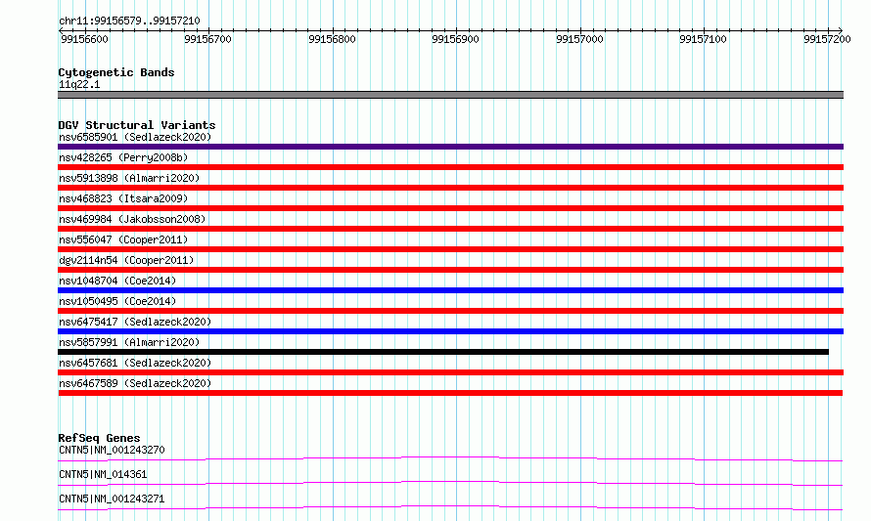The width and height of the screenshot is (871, 521).
Task: Click the magenta line under CNTN5|NM_001243270
Action: pyautogui.click(x=450, y=458)
